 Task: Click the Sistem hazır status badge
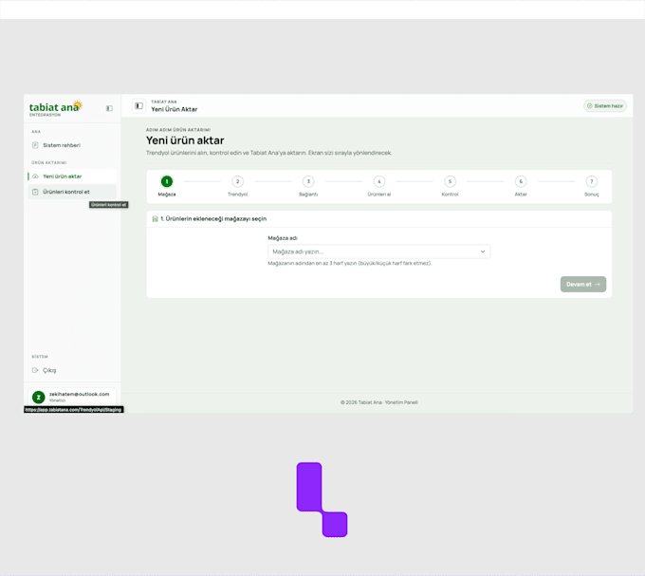click(605, 106)
